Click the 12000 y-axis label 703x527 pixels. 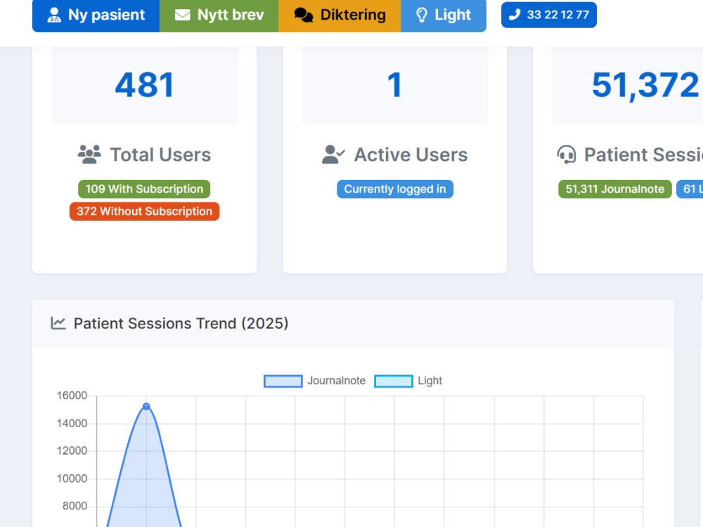pyautogui.click(x=72, y=451)
